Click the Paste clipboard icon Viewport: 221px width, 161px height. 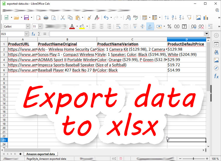[x=78, y=18]
